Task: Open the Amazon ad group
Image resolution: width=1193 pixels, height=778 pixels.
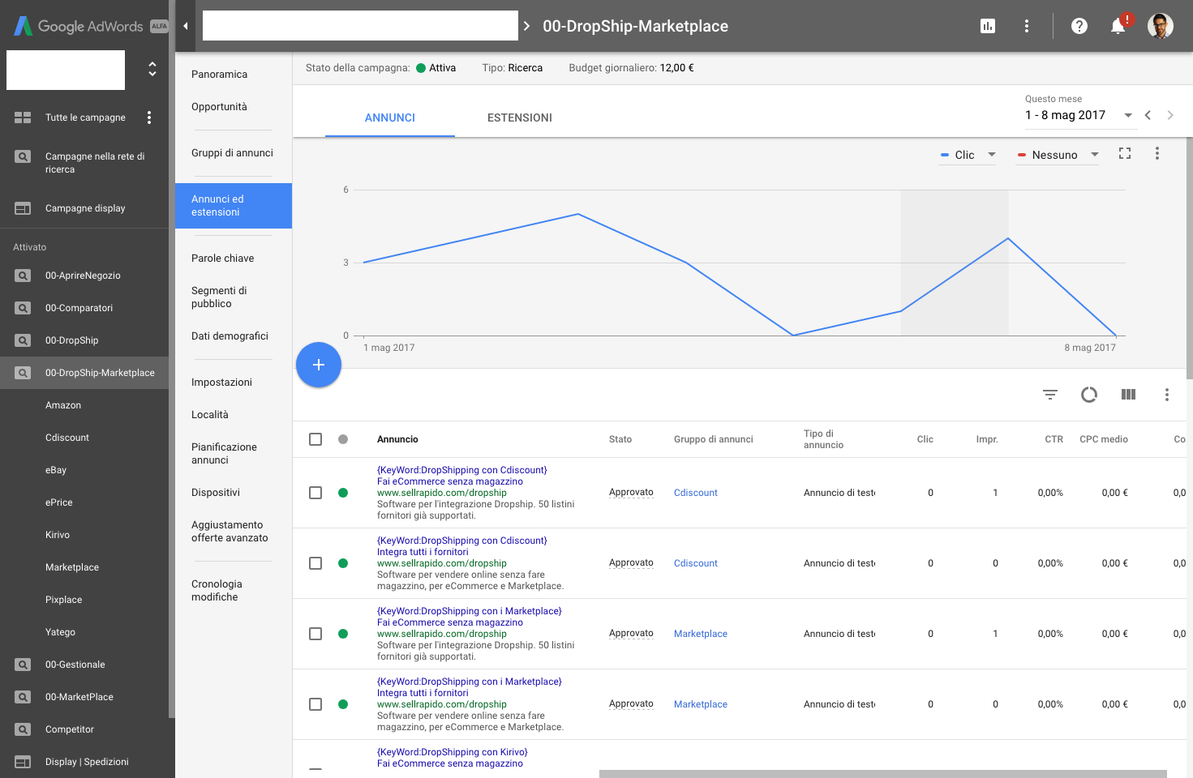Action: tap(63, 405)
